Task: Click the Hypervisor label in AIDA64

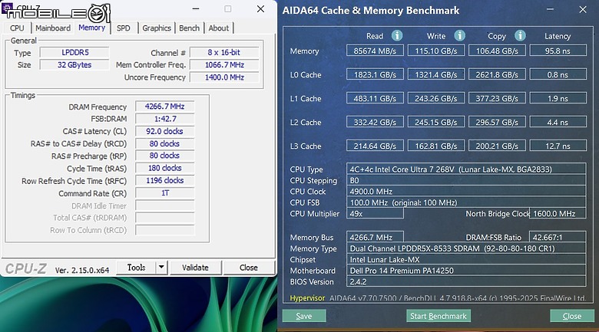Action: [307, 298]
